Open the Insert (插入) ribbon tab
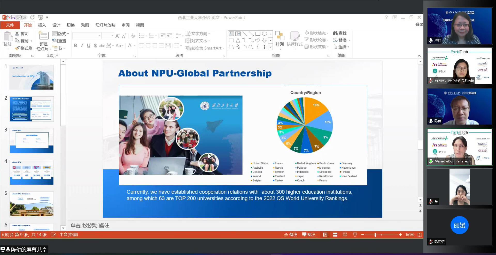Viewport: 496px width, 255px height. click(42, 25)
